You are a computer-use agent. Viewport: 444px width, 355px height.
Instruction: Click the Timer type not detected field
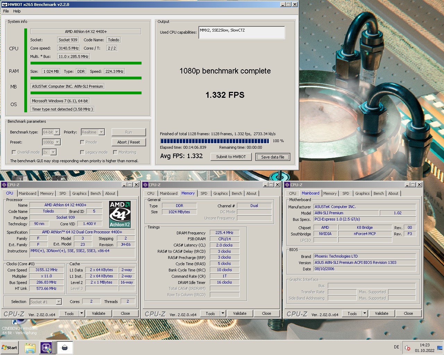point(62,109)
